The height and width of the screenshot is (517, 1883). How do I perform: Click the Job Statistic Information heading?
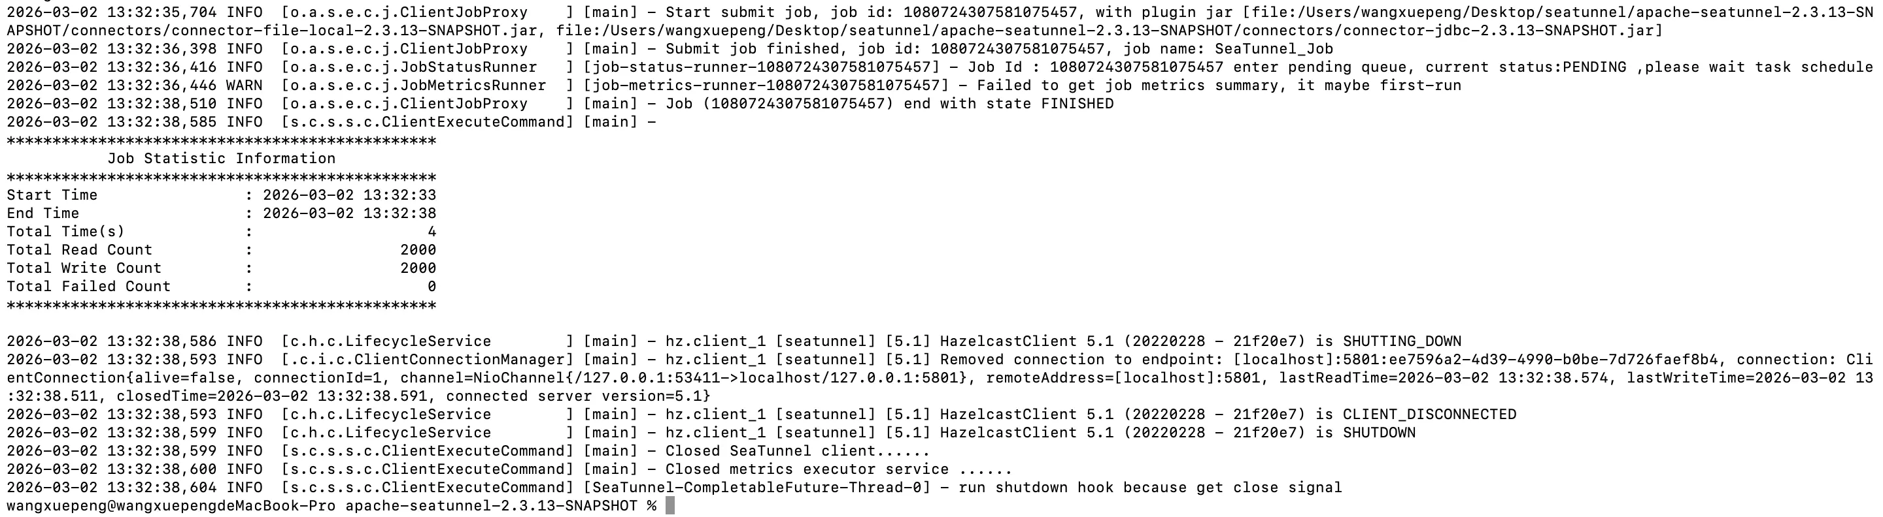pyautogui.click(x=222, y=159)
